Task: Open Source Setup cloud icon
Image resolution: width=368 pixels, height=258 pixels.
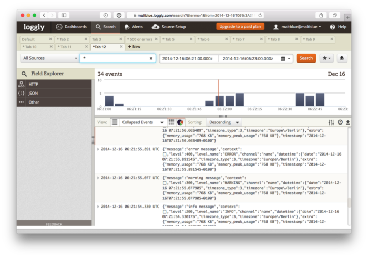Action: pos(156,26)
